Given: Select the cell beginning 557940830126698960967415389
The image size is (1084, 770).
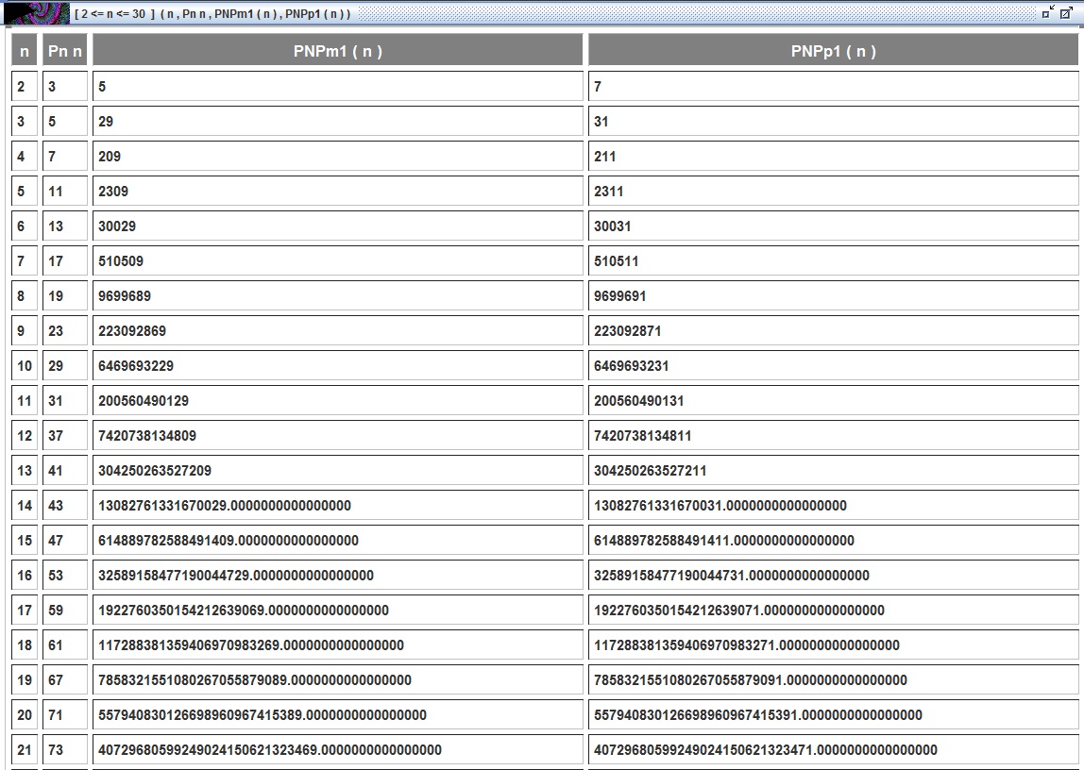Looking at the screenshot, I should click(x=338, y=714).
